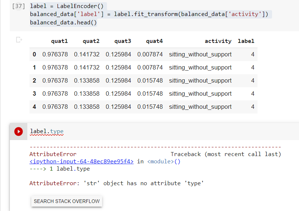
Task: Select the quat1 column header
Action: [59, 41]
